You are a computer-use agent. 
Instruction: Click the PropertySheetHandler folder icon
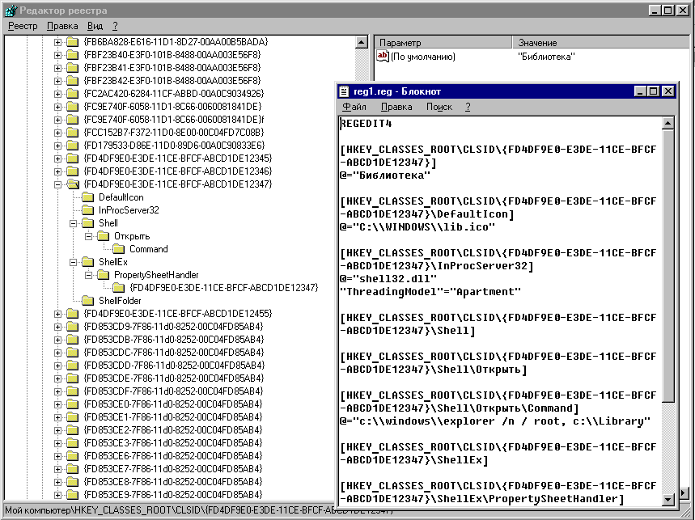(x=104, y=275)
